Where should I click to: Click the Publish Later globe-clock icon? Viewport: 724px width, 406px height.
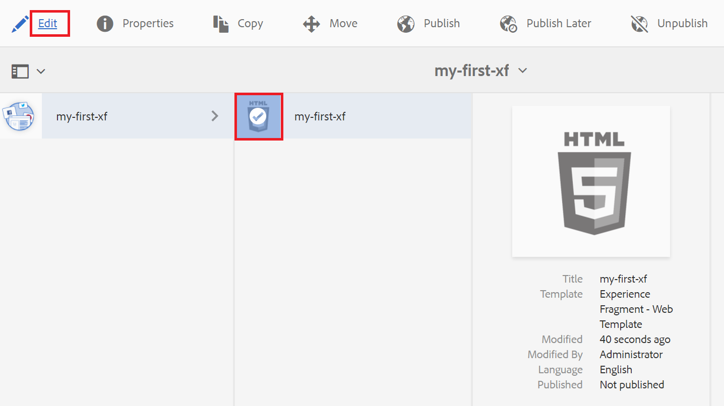(x=508, y=24)
